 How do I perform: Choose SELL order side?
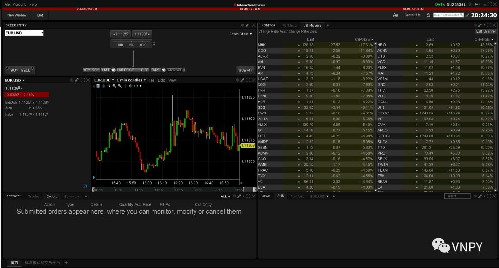coord(25,70)
